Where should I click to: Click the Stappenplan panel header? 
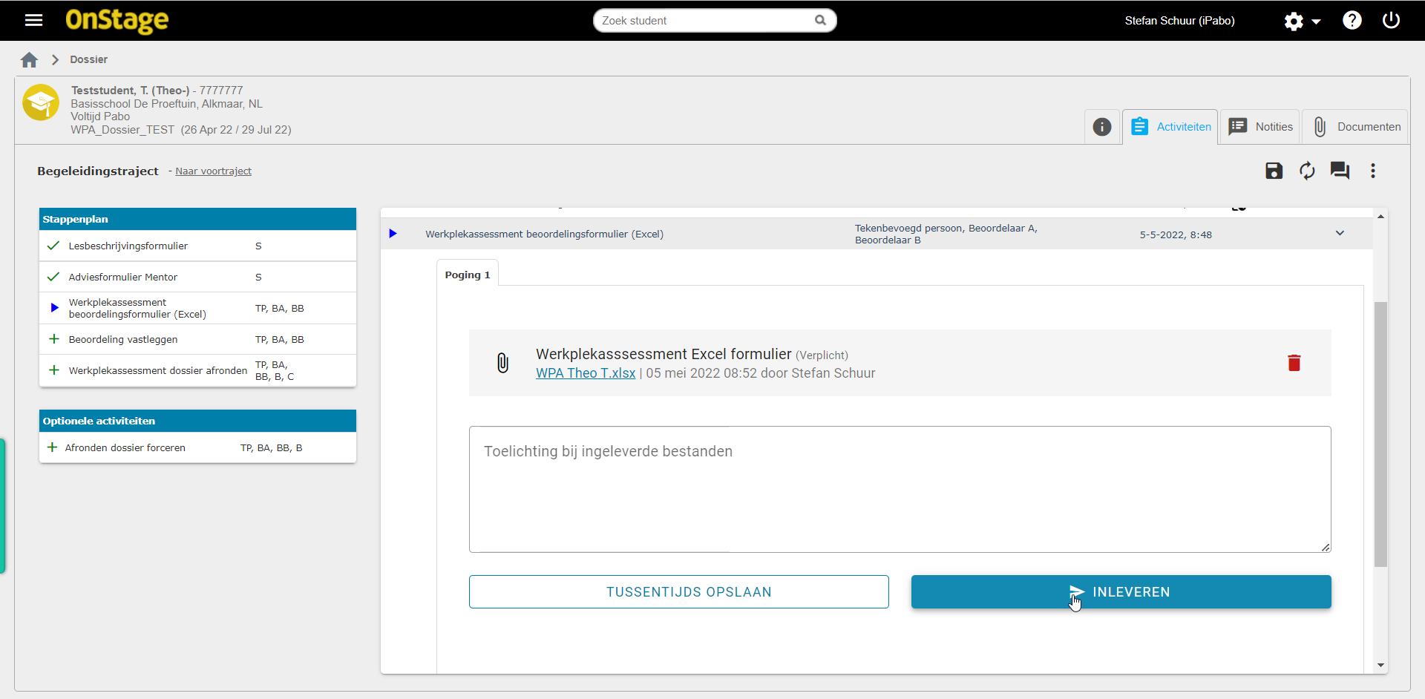point(197,219)
